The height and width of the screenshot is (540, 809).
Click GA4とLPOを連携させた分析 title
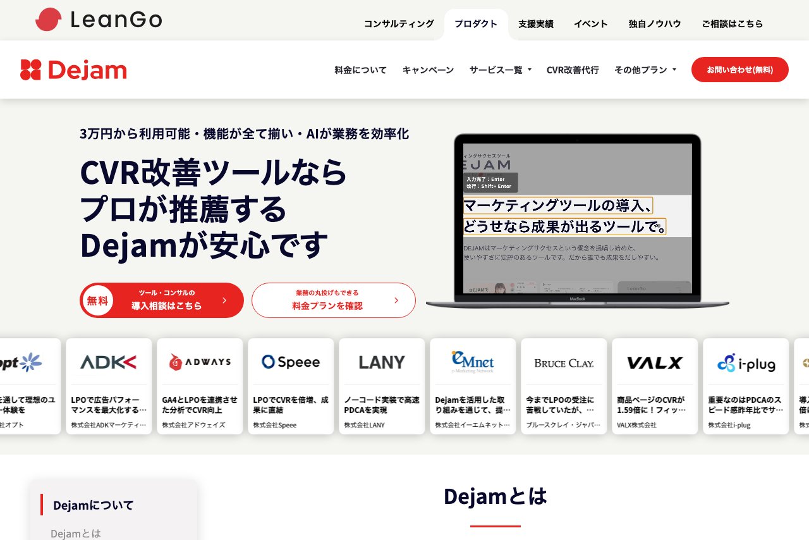[200, 405]
